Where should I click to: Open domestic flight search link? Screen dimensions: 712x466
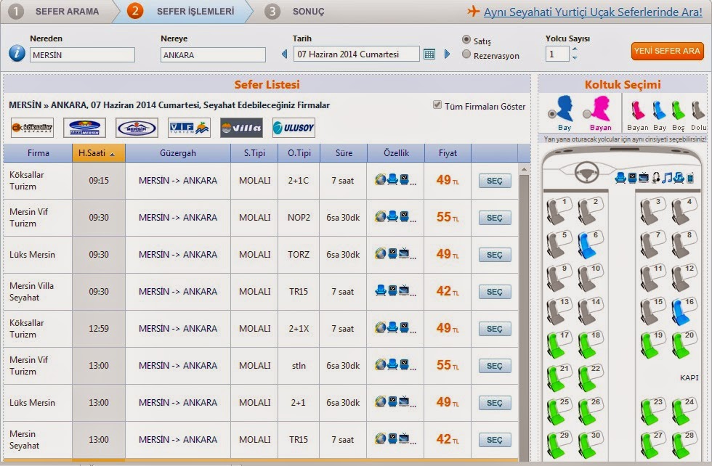tap(593, 12)
